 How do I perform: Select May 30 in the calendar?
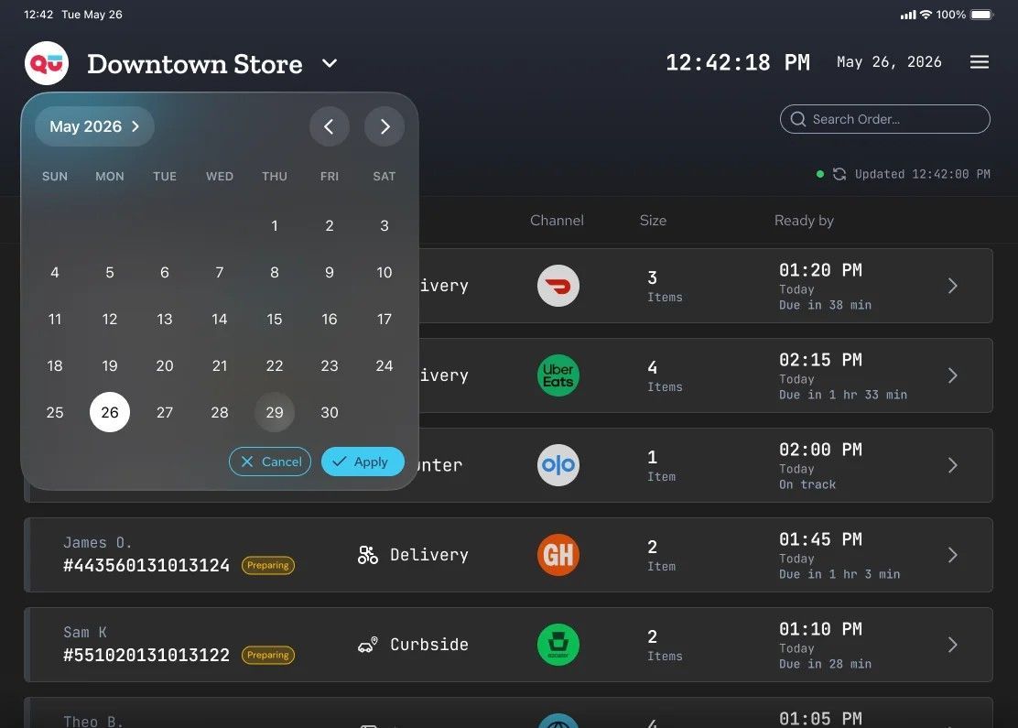tap(330, 412)
